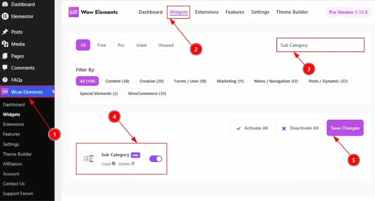Open Elementor in the WordPress sidebar
Viewport: 375px width, 201px height.
tap(22, 16)
